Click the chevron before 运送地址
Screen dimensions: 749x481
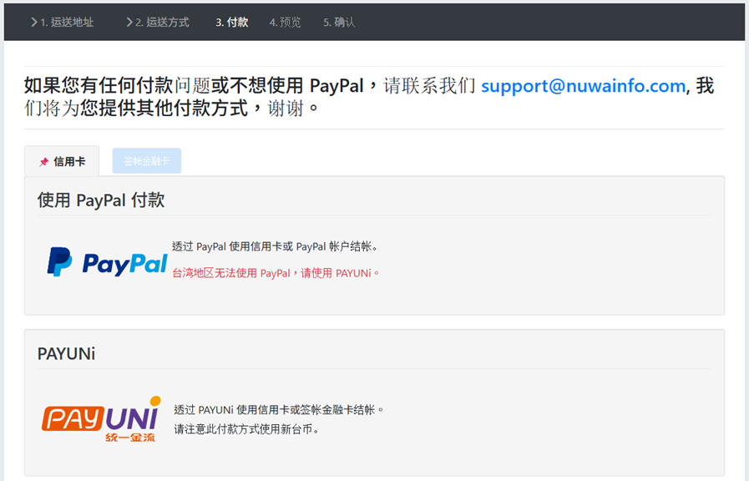34,22
